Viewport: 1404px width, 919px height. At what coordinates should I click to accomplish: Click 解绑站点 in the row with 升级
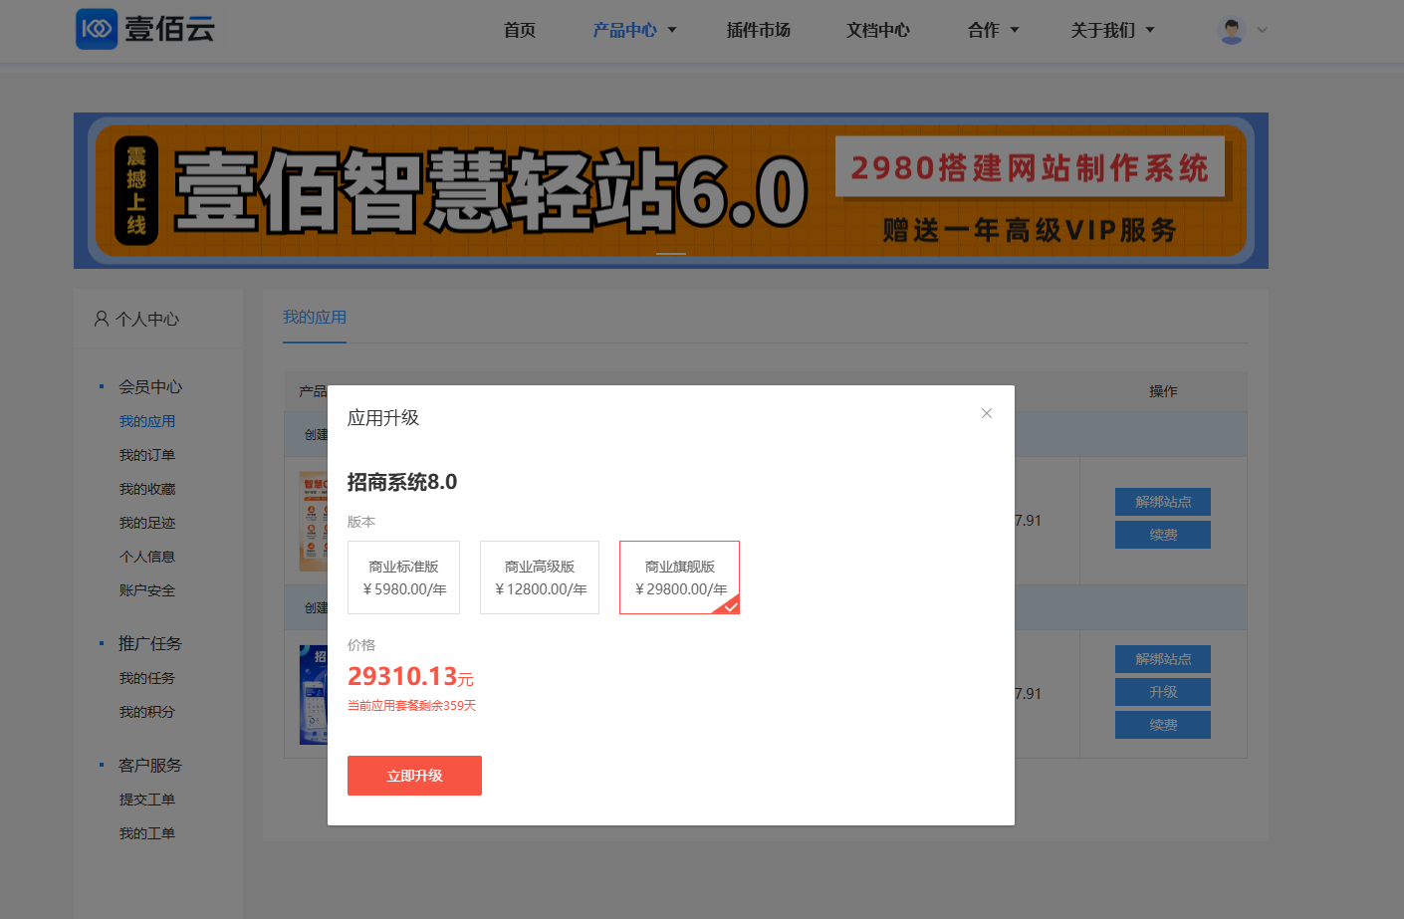(x=1163, y=659)
